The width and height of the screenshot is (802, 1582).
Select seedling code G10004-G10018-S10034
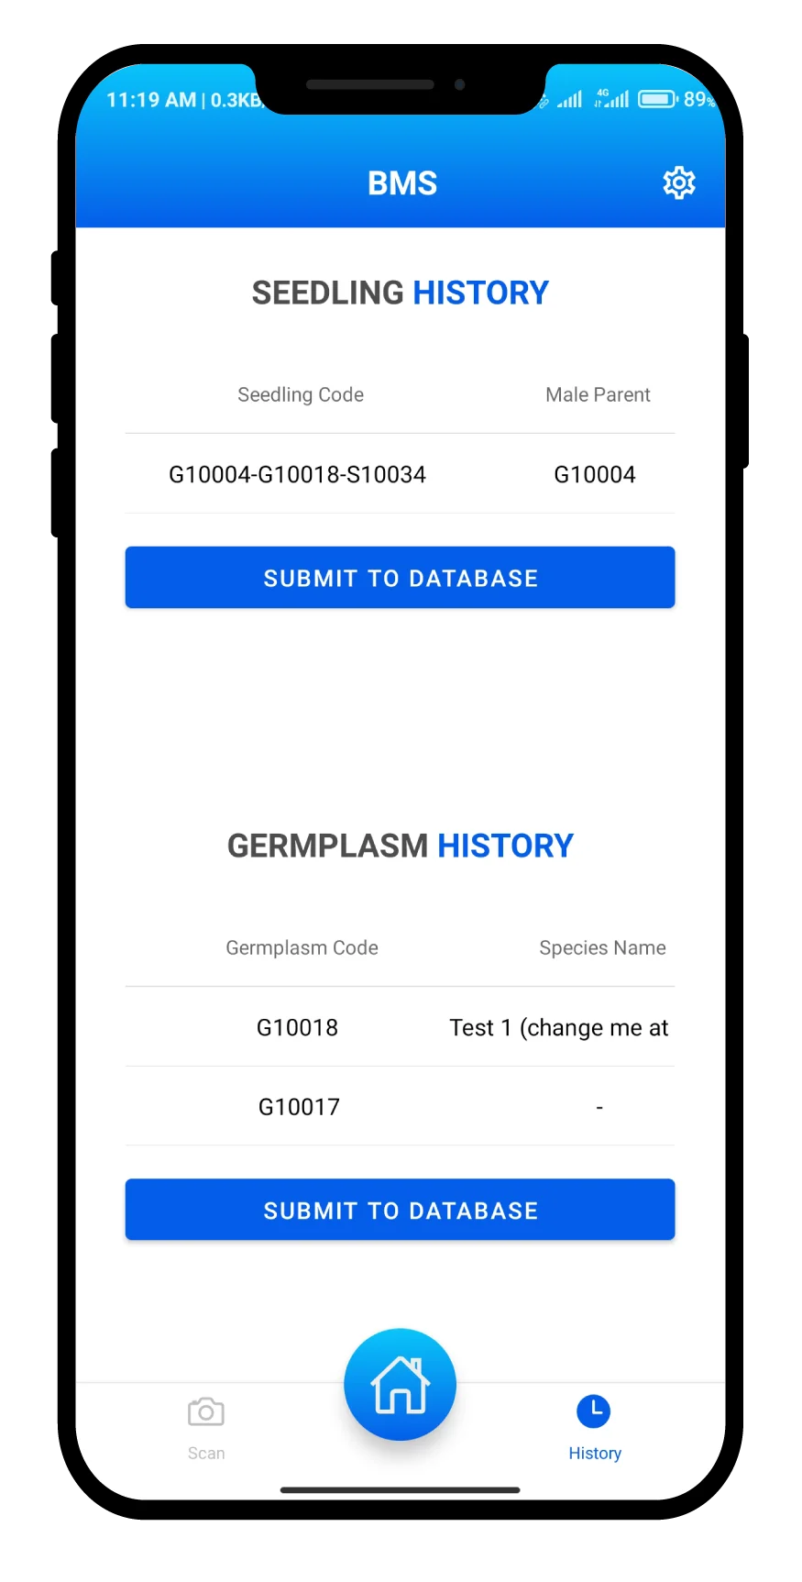297,474
